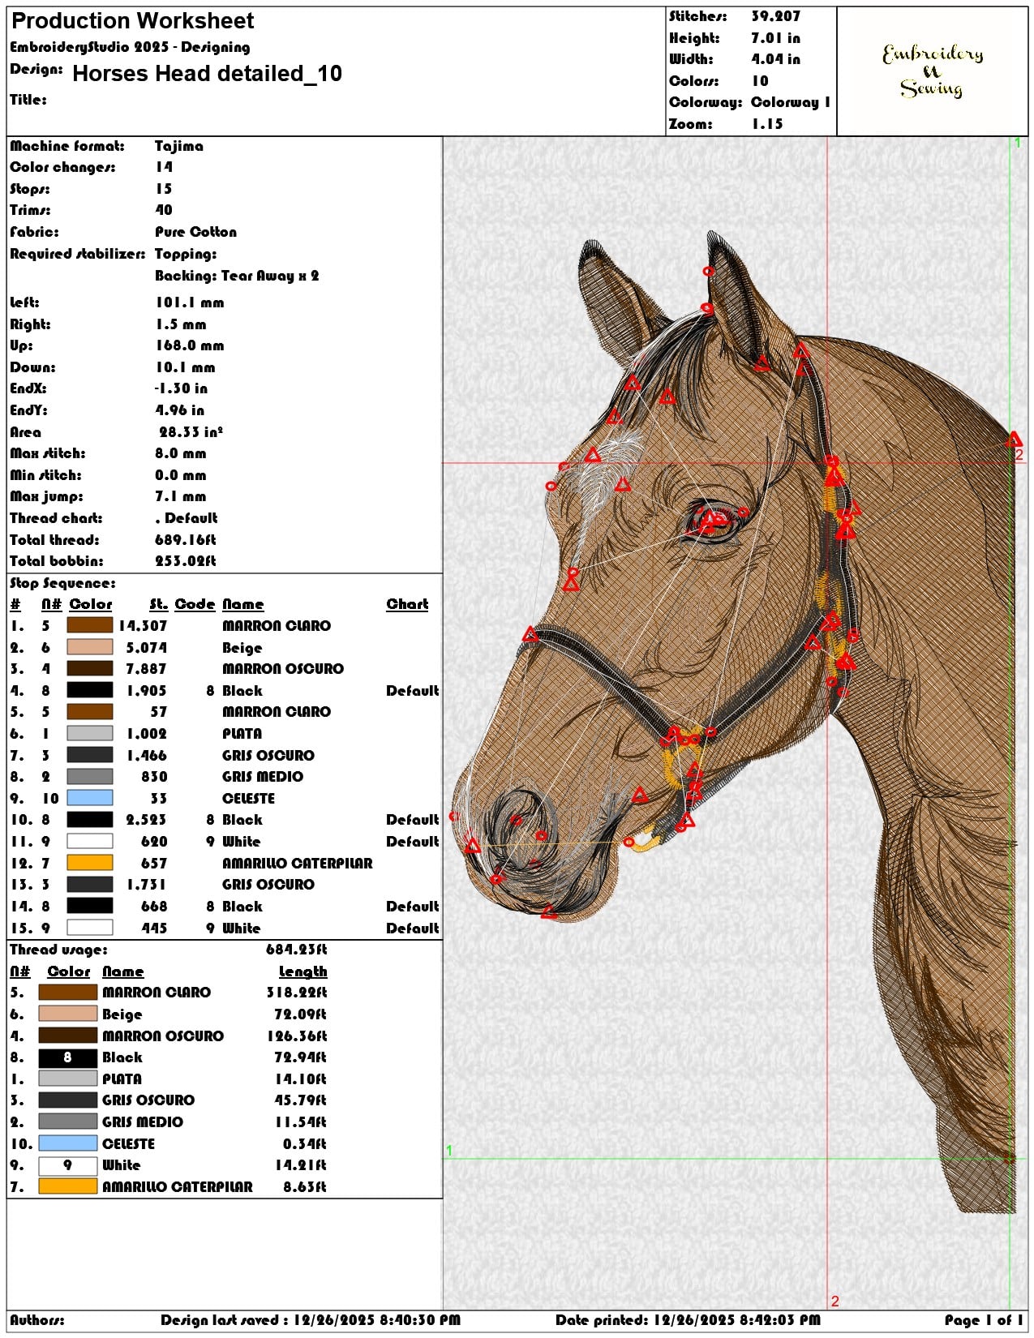Click the Chart column header
1034x1338 pixels.
(x=407, y=604)
